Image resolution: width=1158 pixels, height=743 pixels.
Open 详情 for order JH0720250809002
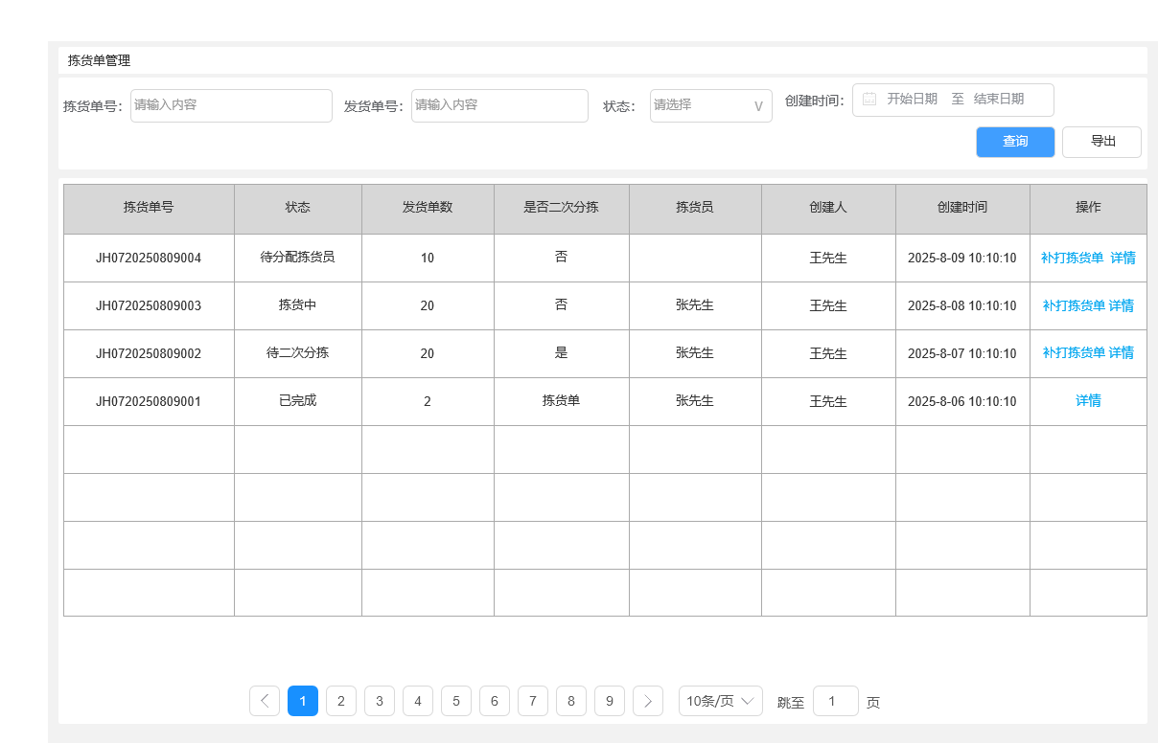(x=1122, y=353)
